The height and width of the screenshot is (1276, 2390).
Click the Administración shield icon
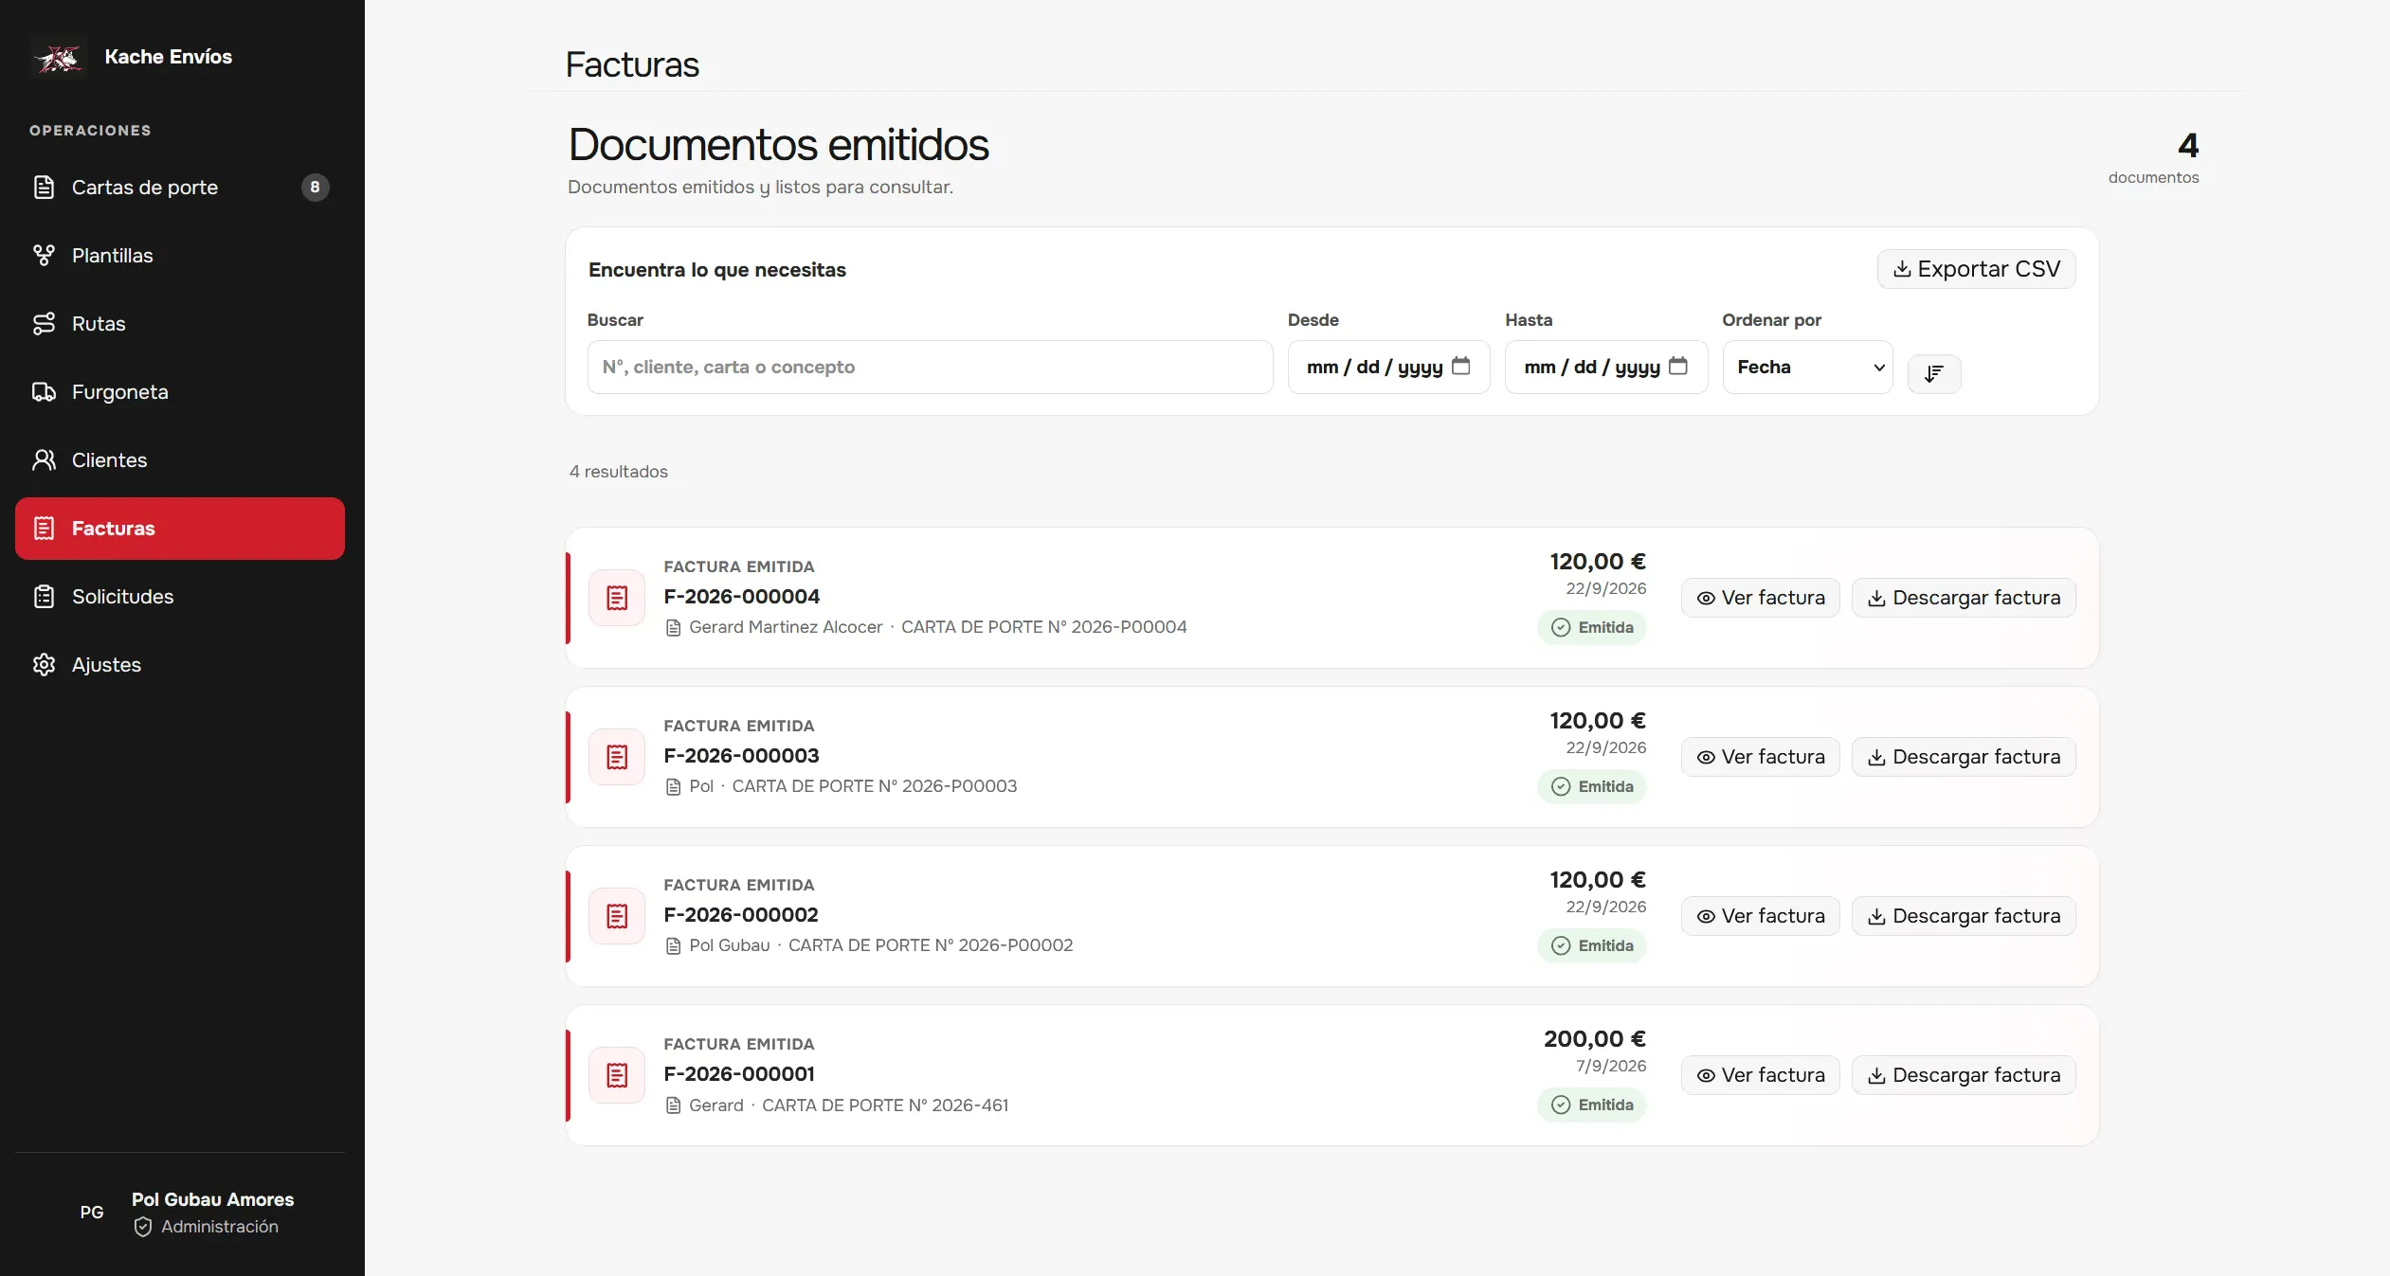[143, 1227]
